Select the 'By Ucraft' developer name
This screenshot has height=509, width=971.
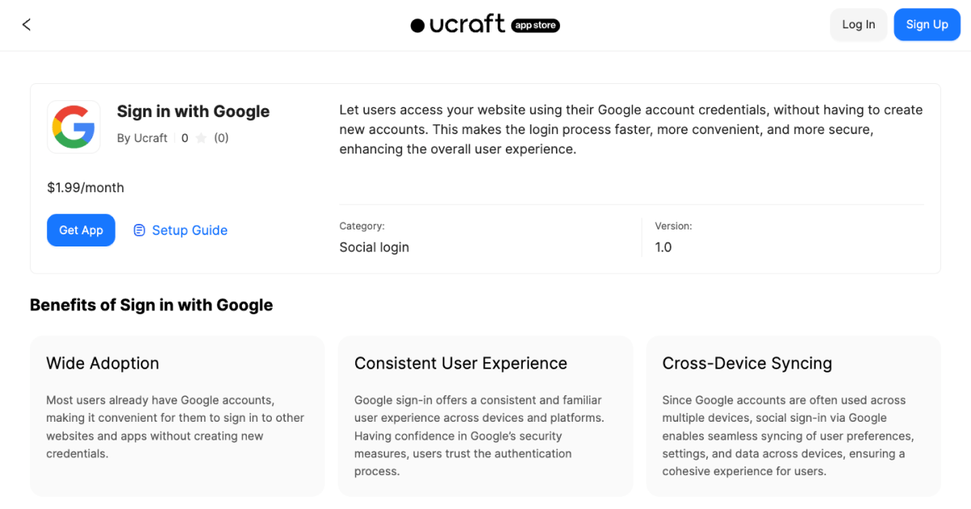tap(142, 137)
